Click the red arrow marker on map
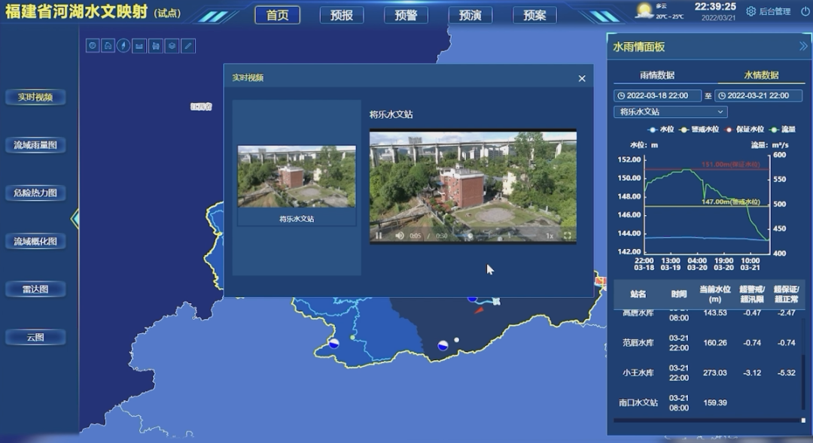813x443 pixels. pyautogui.click(x=479, y=311)
